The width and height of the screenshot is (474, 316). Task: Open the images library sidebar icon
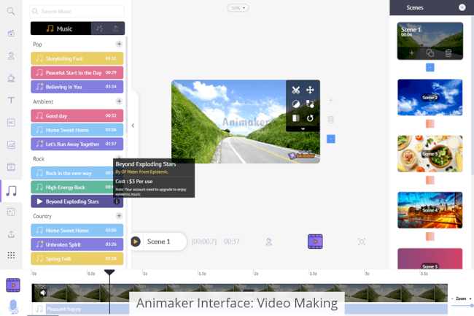11,144
